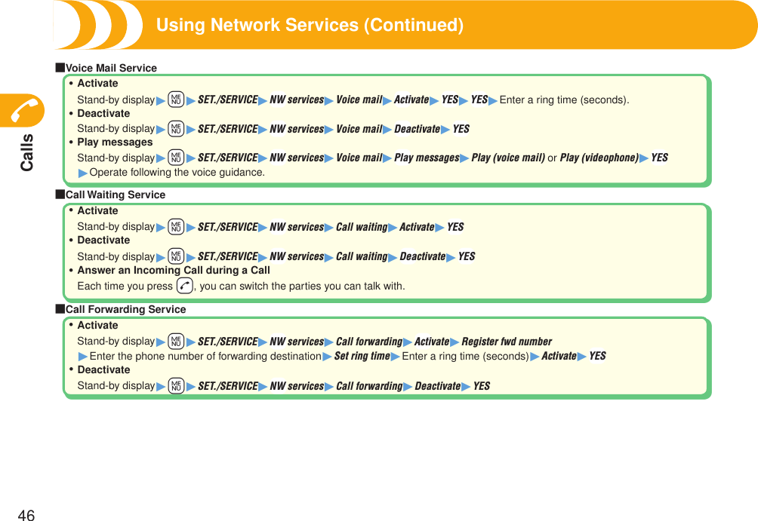
Task: Click the MENU key icon in Deactivate step
Action: click(175, 128)
